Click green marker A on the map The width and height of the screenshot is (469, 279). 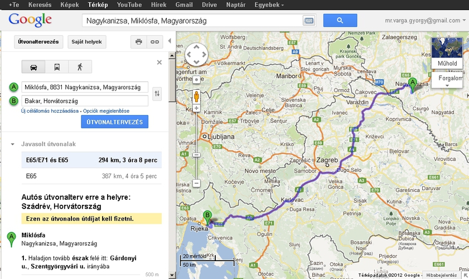tap(413, 85)
